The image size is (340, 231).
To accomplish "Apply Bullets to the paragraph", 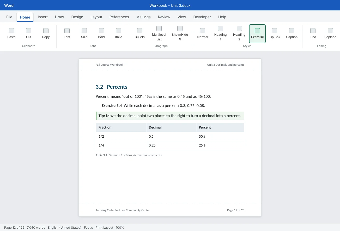I will [140, 34].
